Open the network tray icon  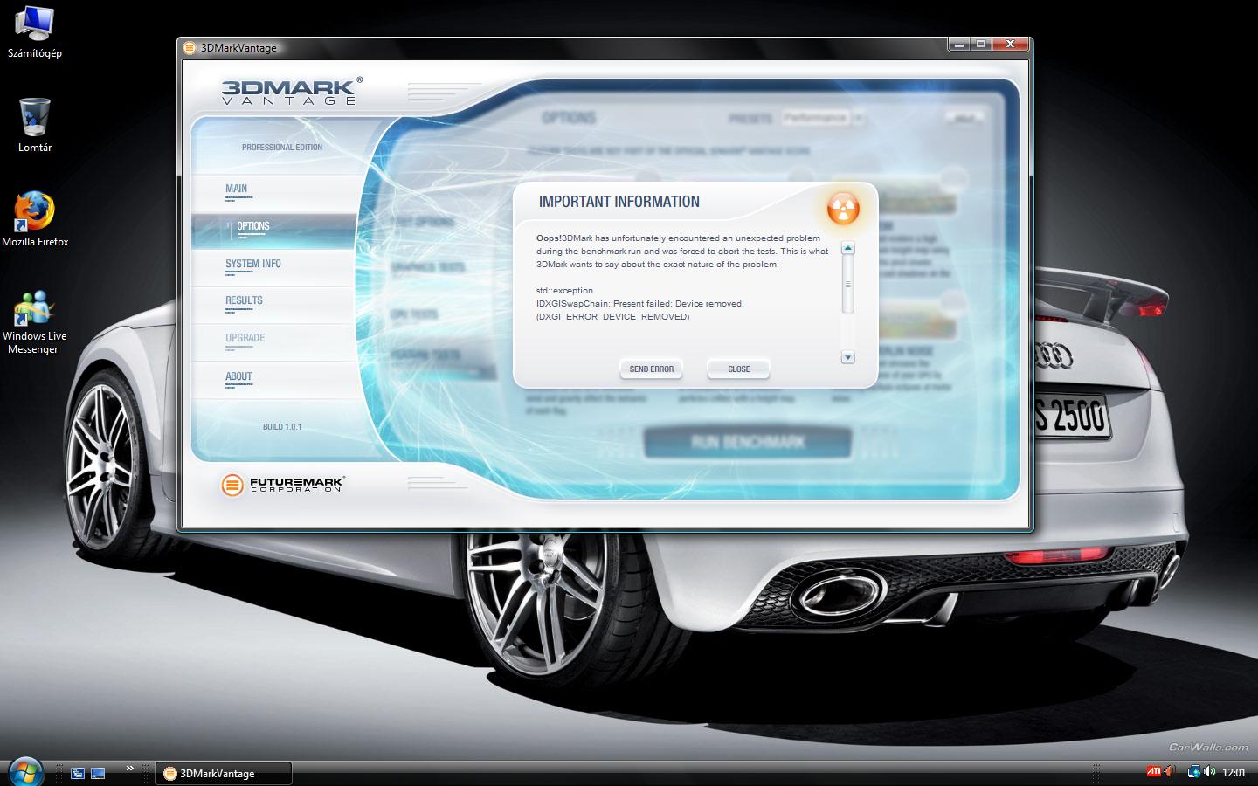1193,771
